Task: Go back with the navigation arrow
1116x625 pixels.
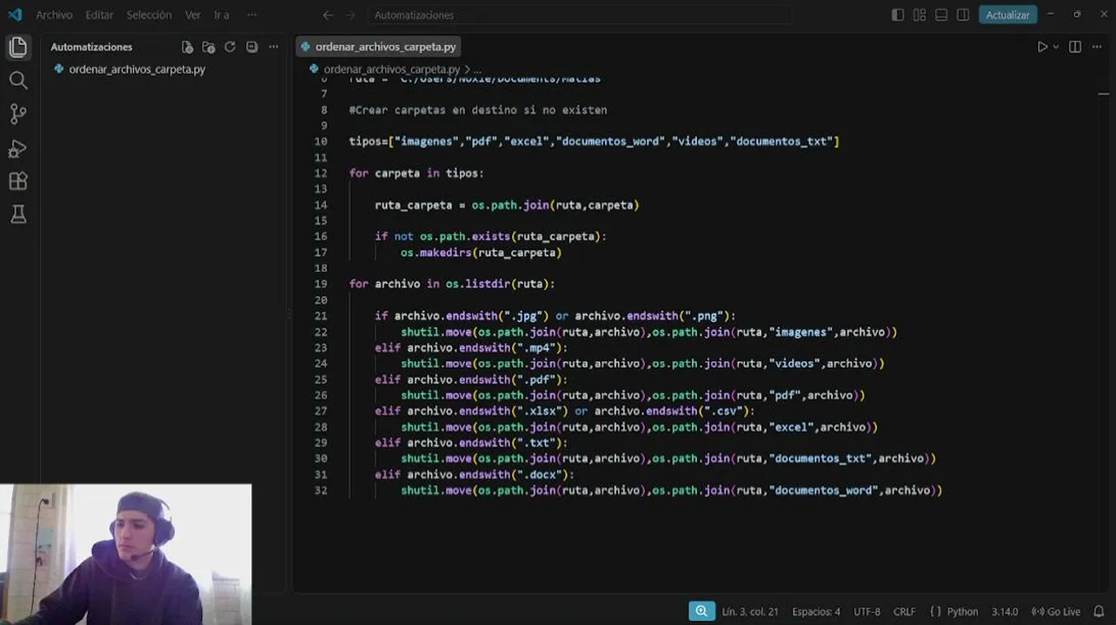Action: tap(328, 15)
